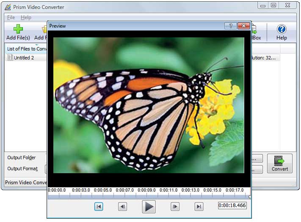Click the Convert button
This screenshot has width=301, height=222.
[x=279, y=163]
